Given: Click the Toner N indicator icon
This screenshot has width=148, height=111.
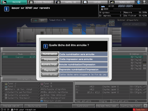Looking at the screenshot, I should click(42, 86).
